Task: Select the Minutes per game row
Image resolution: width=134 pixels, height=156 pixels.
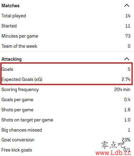Action: pos(66,36)
